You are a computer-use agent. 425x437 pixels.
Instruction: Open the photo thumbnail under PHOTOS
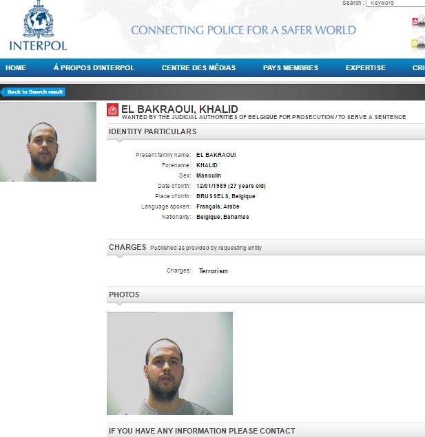[169, 363]
